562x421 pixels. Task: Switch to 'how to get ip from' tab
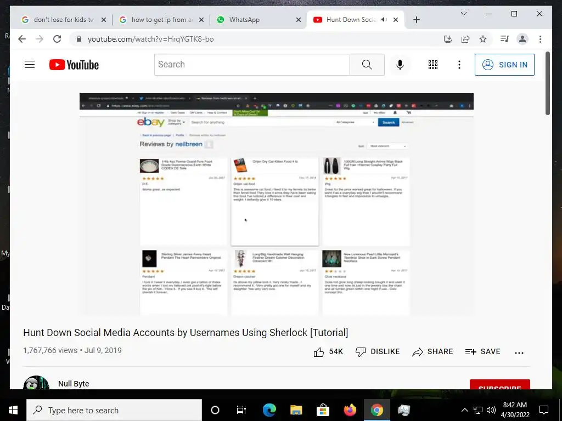click(162, 20)
